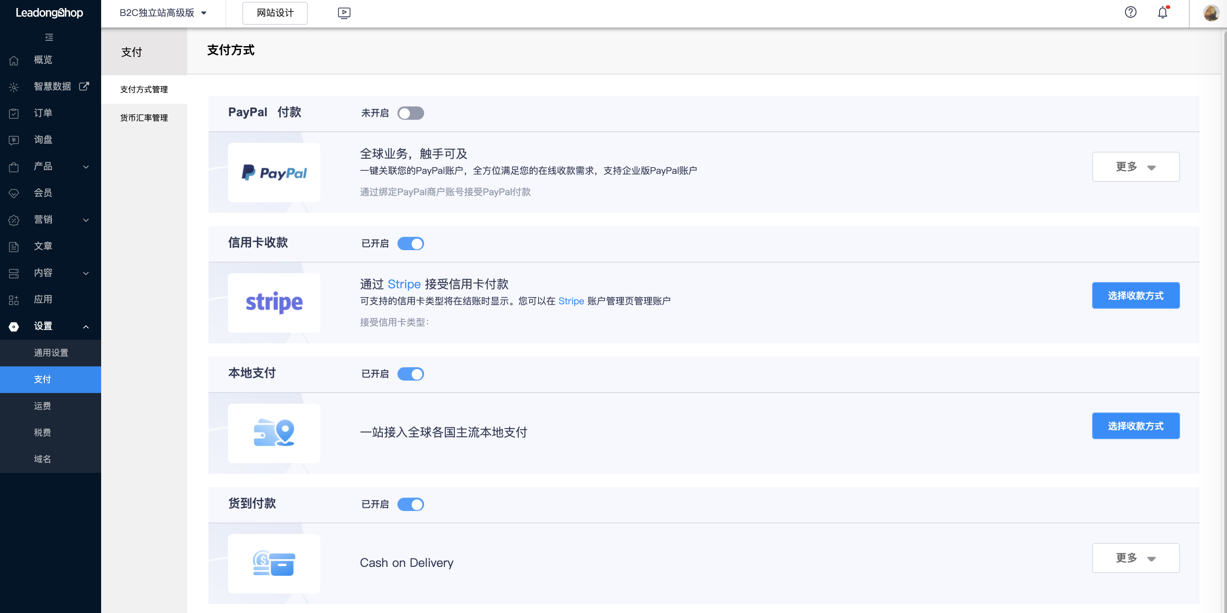Open the Stripe account management link
1227x613 pixels.
pyautogui.click(x=571, y=301)
